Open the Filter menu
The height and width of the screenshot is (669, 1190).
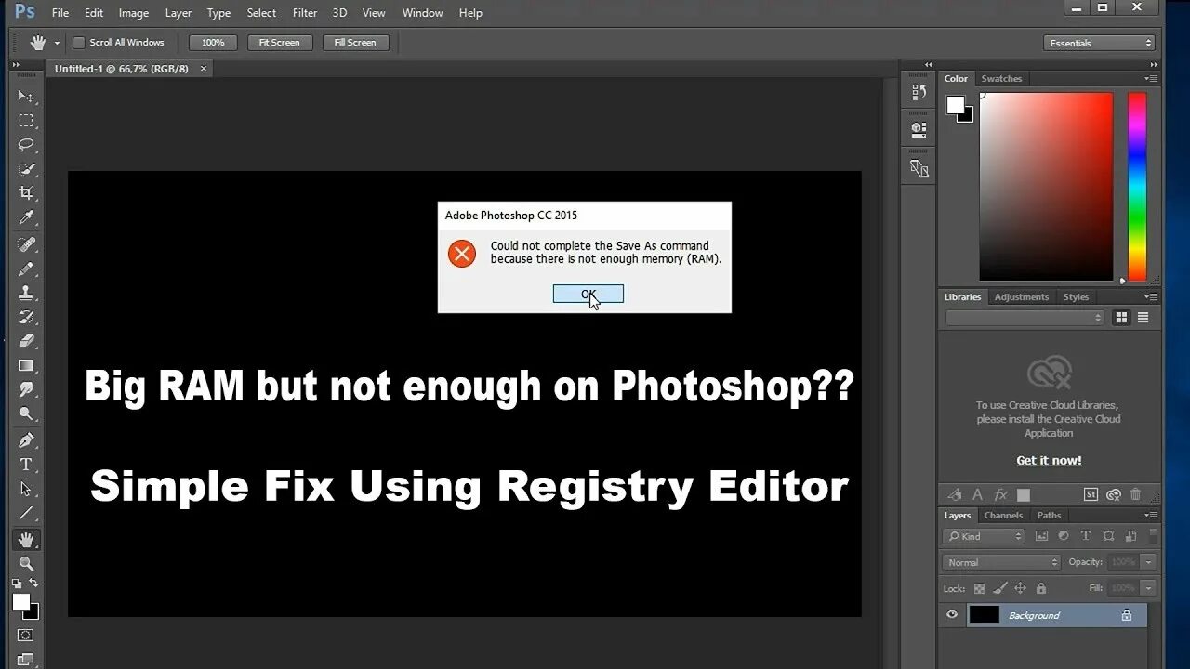click(305, 13)
